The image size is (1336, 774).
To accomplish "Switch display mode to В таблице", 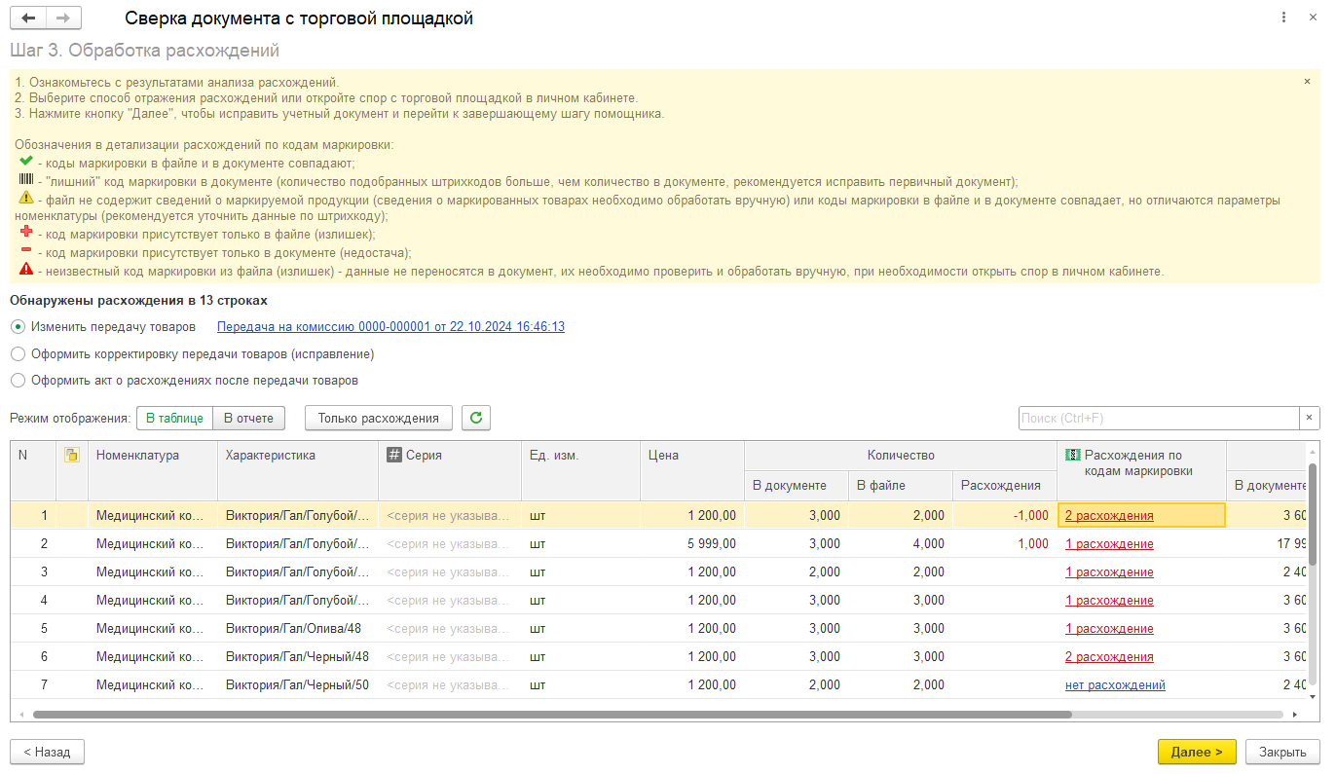I will pyautogui.click(x=175, y=418).
